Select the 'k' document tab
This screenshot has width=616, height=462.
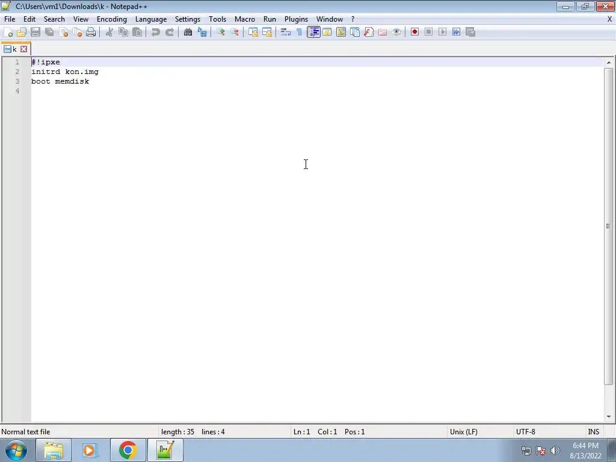[14, 49]
